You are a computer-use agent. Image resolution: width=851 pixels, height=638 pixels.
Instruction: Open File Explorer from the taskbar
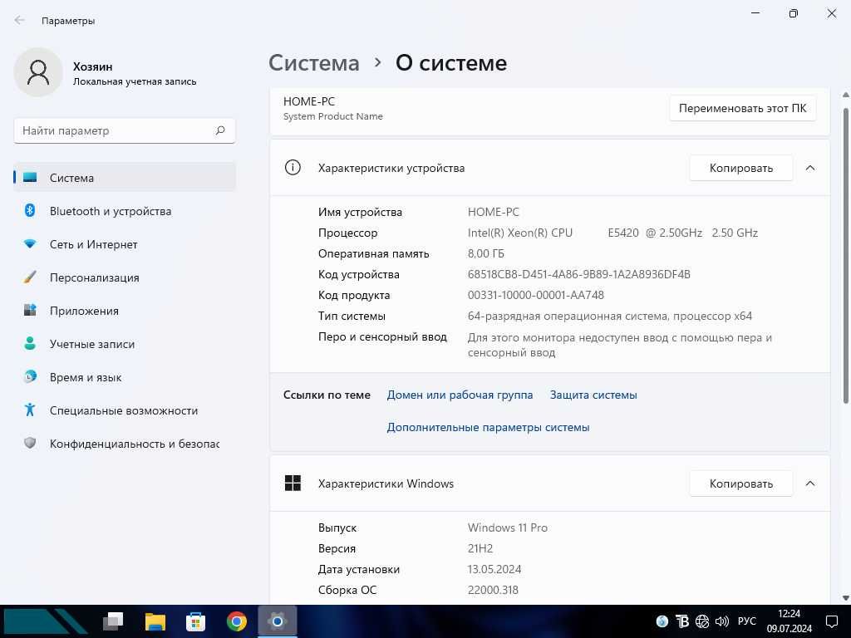click(155, 621)
